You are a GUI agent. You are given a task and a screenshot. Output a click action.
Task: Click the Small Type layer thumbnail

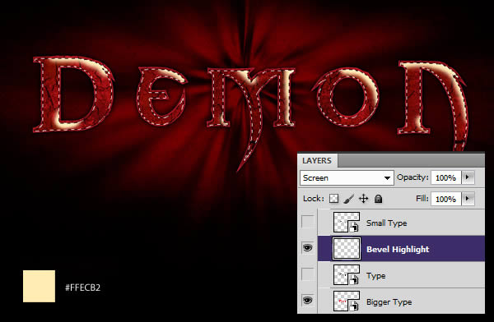click(x=347, y=223)
